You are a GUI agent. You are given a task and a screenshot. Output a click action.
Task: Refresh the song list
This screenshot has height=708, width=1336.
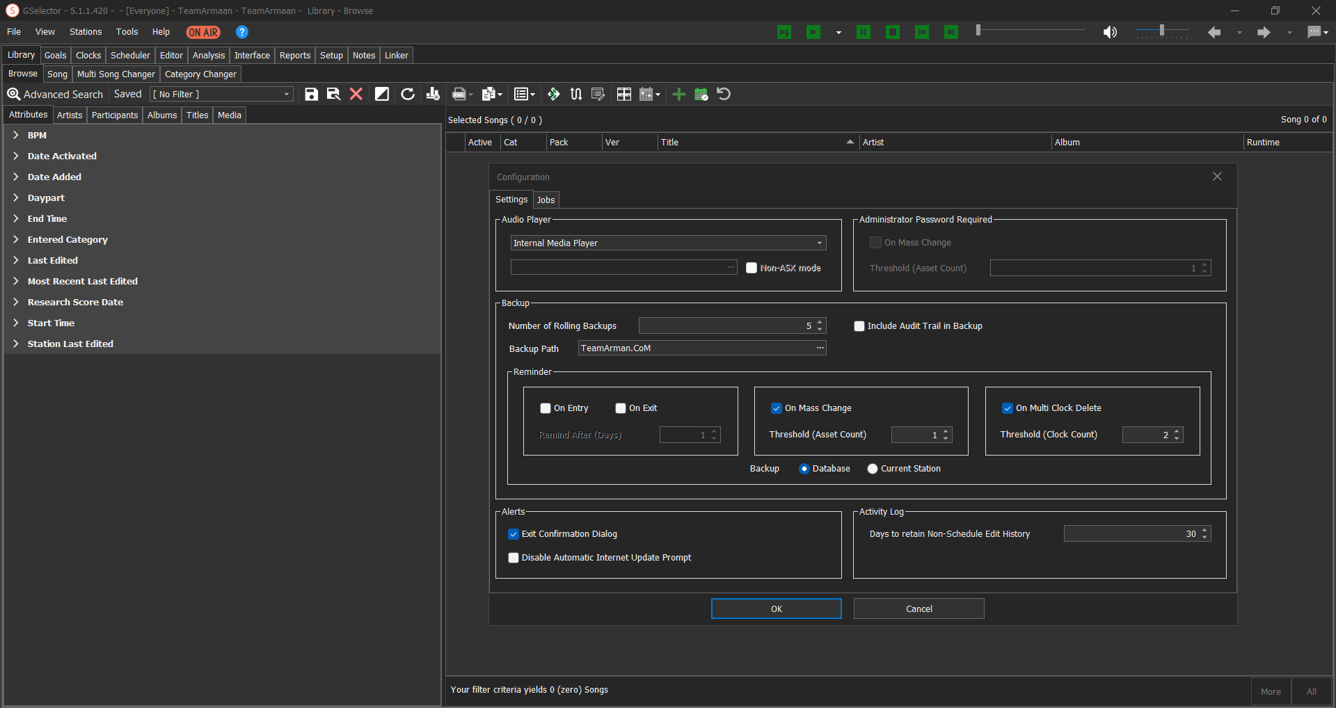coord(408,94)
